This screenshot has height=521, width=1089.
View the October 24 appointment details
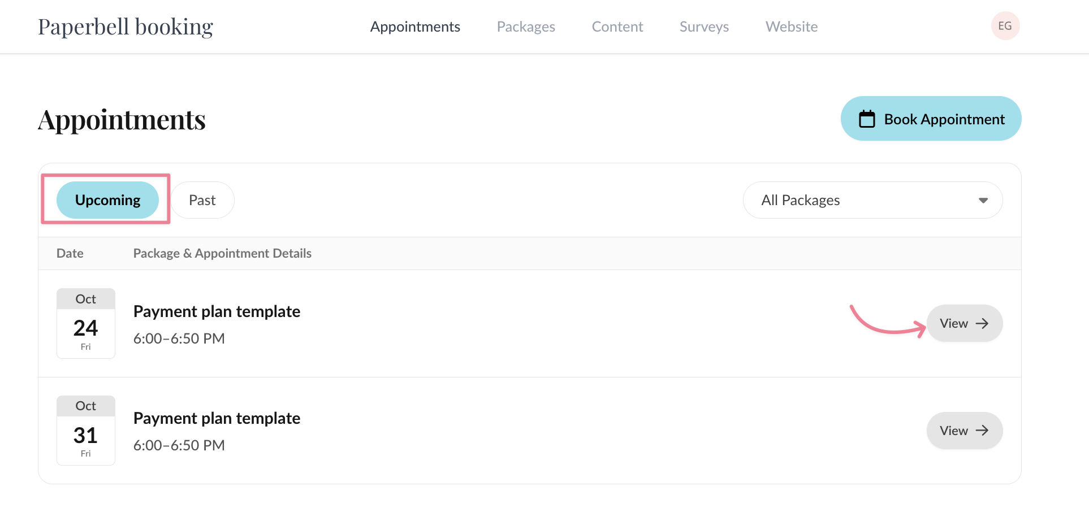[963, 323]
